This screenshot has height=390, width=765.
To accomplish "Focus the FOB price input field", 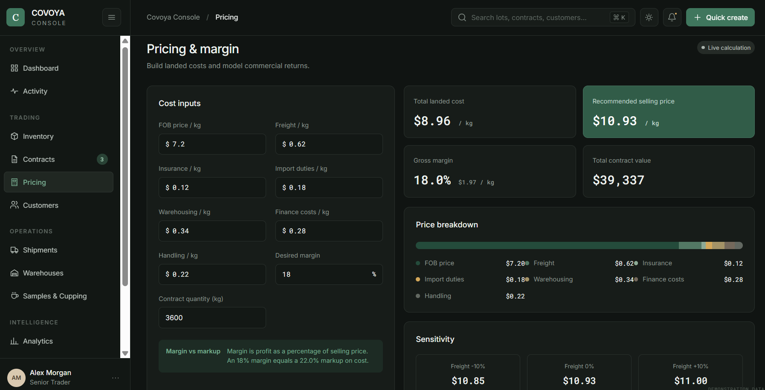I will coord(212,144).
